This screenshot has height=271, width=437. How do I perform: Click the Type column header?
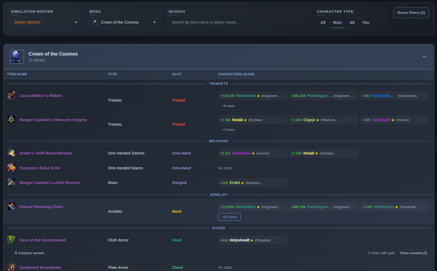(113, 74)
